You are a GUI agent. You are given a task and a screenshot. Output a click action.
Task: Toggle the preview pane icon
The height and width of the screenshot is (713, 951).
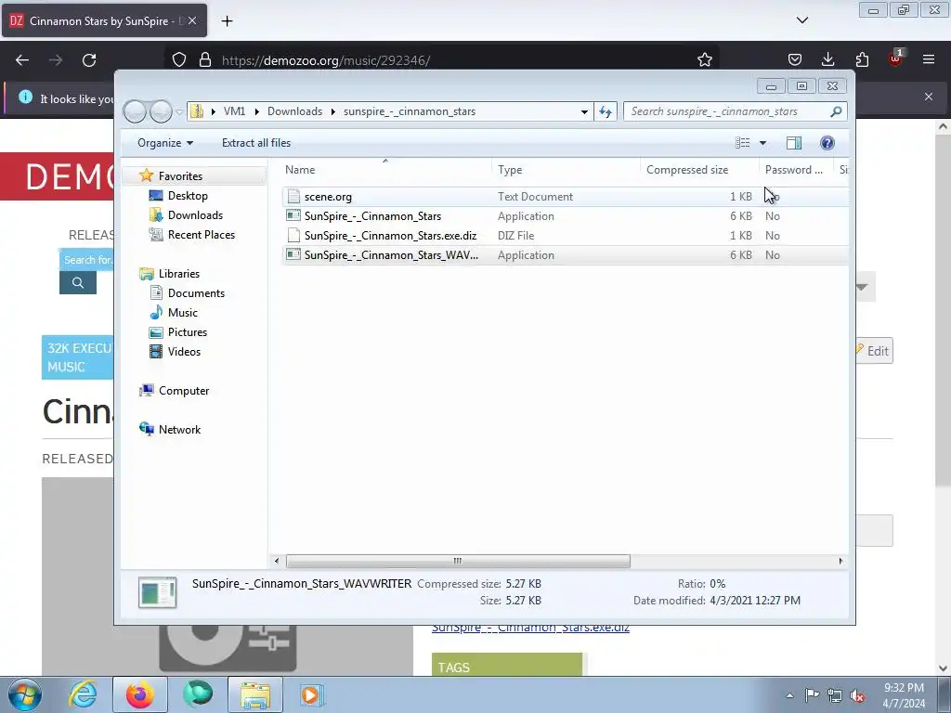pos(794,142)
